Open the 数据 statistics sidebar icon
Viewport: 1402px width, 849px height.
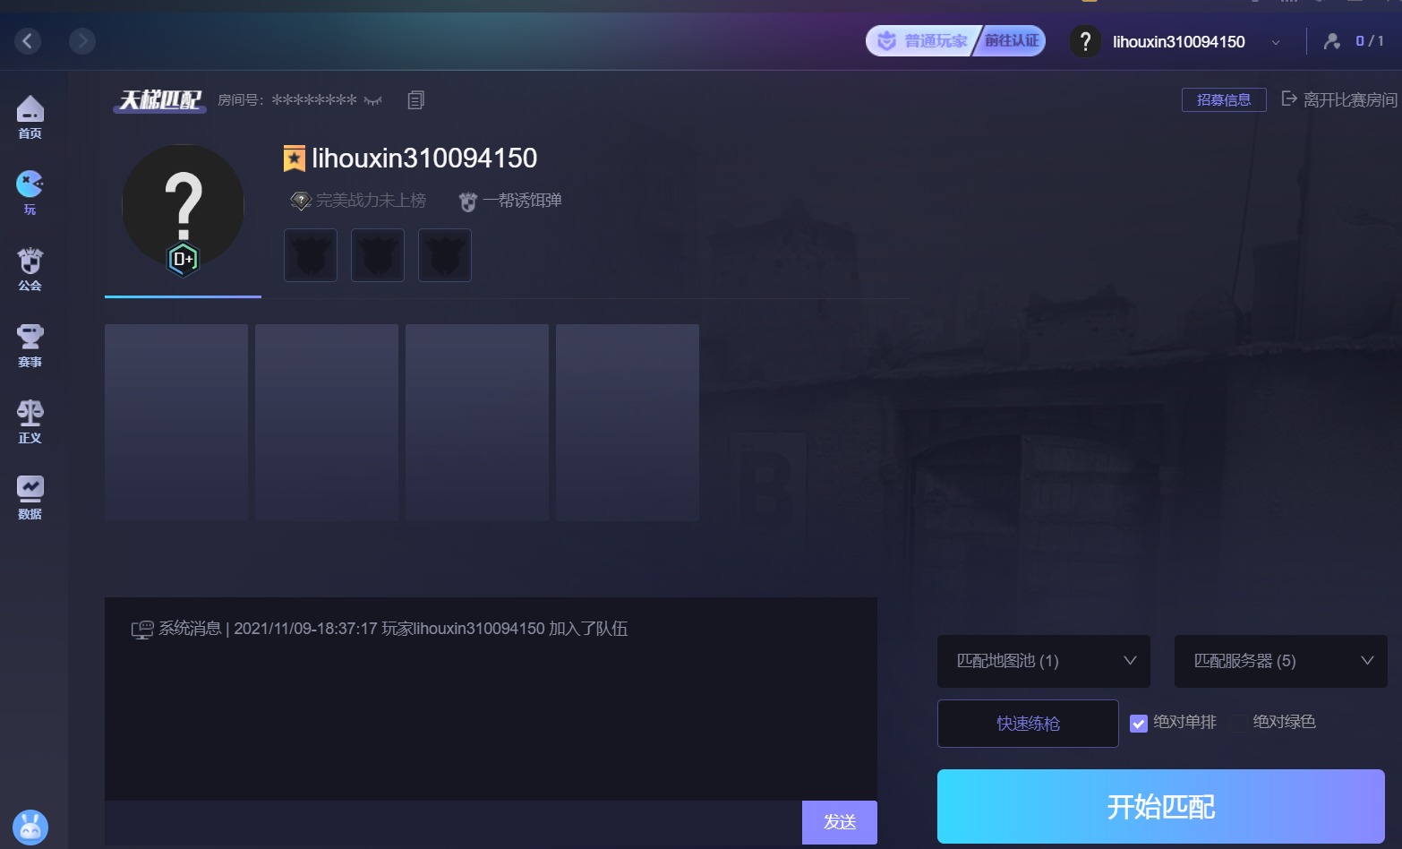click(30, 497)
